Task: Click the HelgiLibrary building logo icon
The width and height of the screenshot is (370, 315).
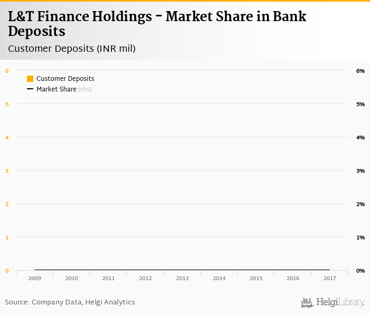Action: tap(307, 302)
